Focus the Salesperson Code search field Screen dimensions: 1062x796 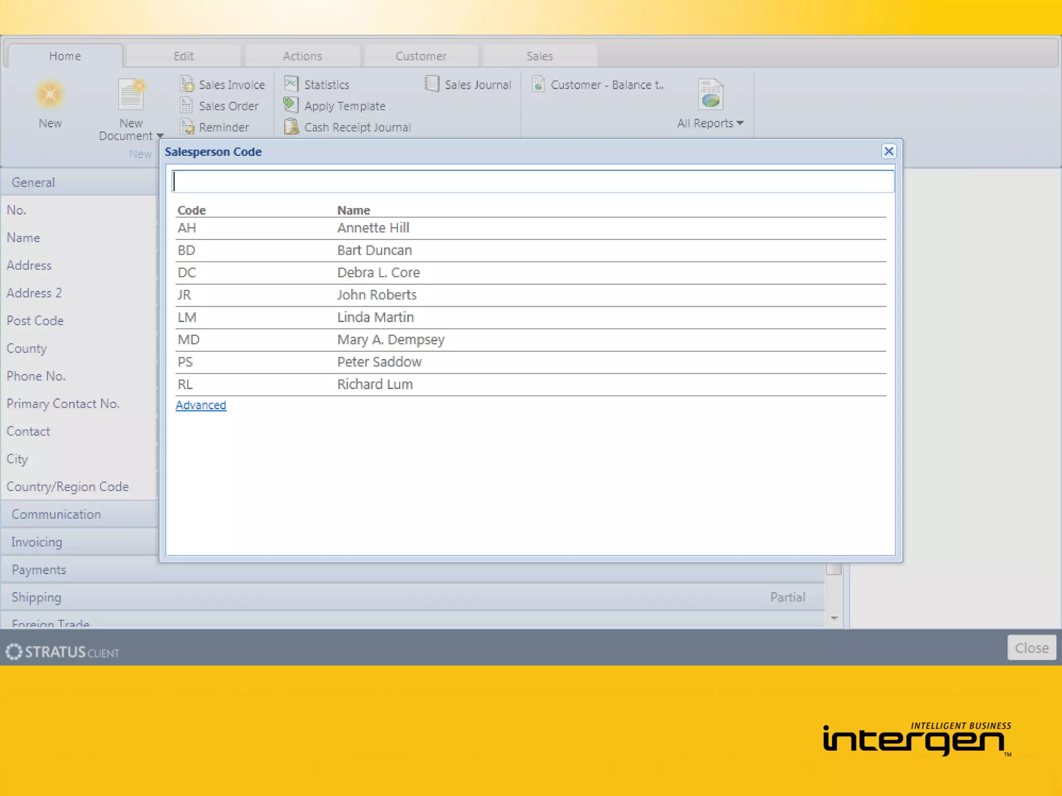click(533, 181)
